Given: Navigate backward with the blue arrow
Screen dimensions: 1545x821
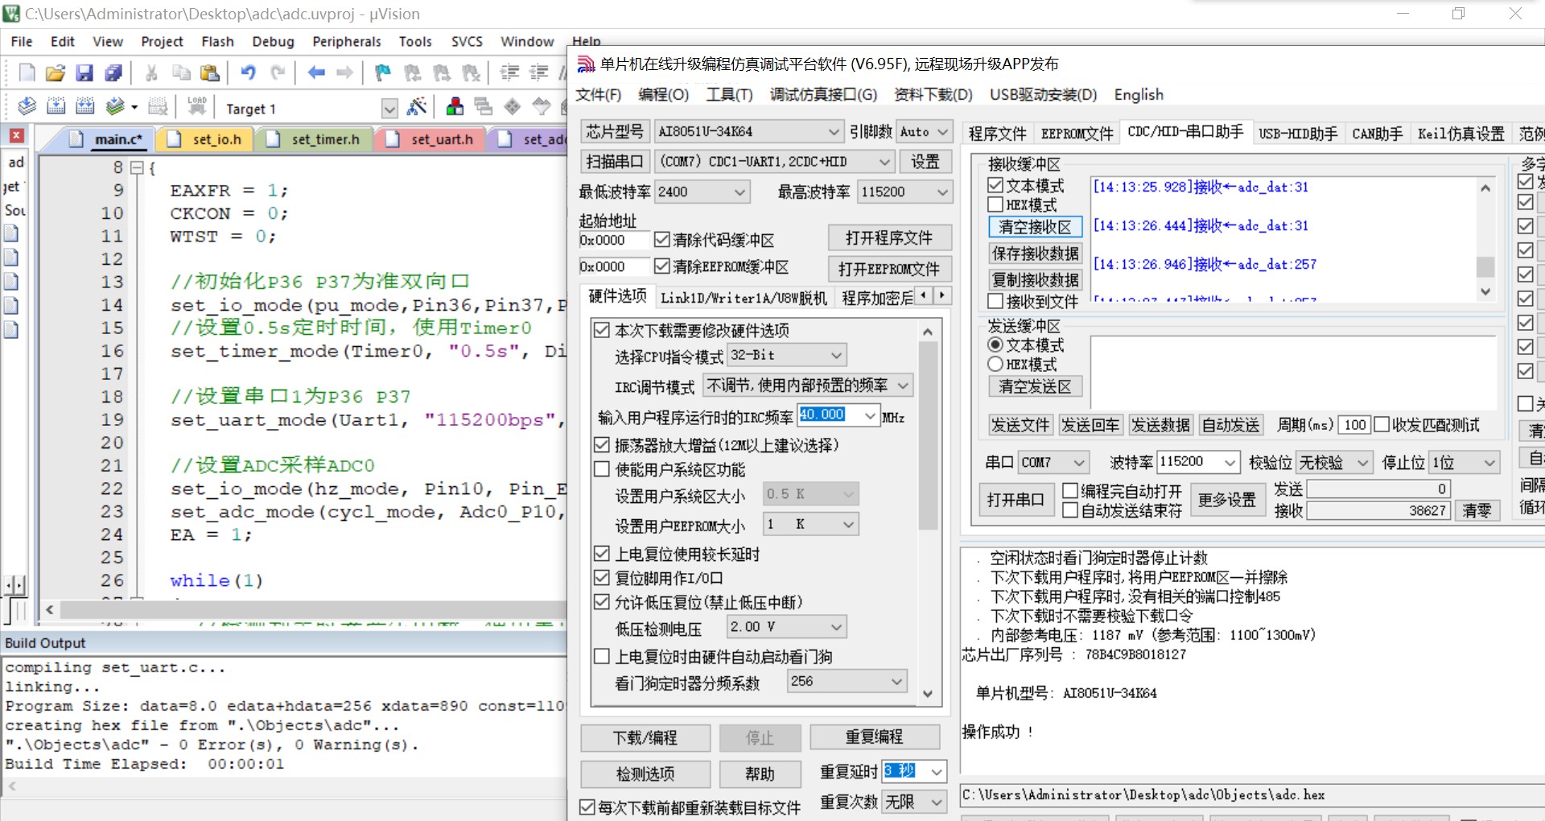Looking at the screenshot, I should click(x=316, y=73).
